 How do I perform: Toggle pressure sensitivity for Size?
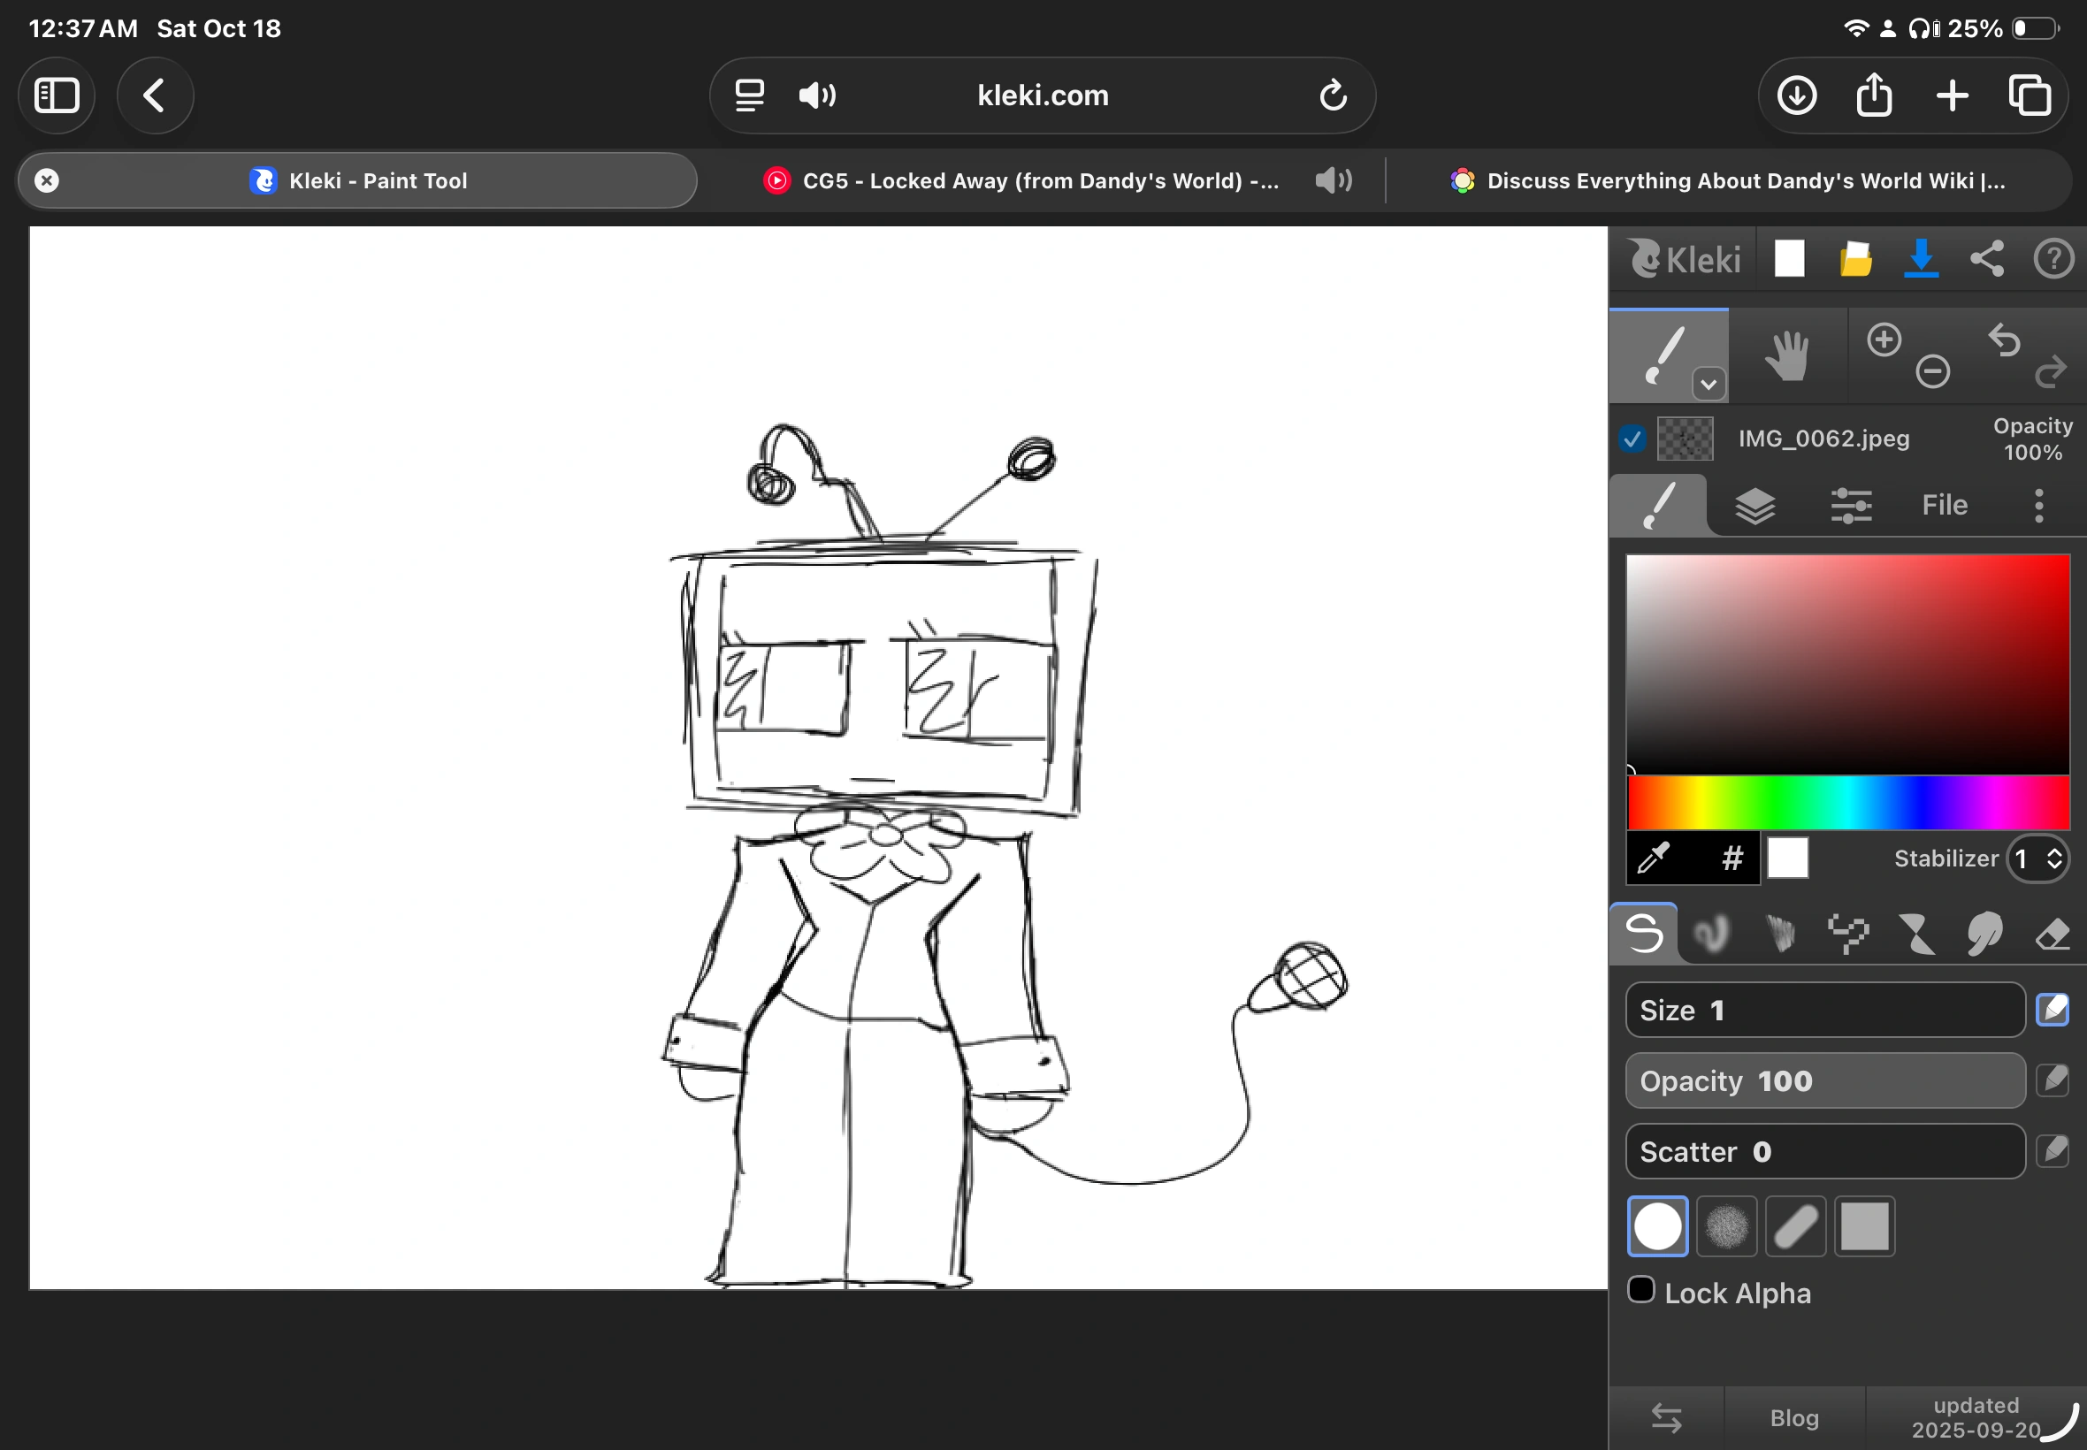(2053, 1010)
